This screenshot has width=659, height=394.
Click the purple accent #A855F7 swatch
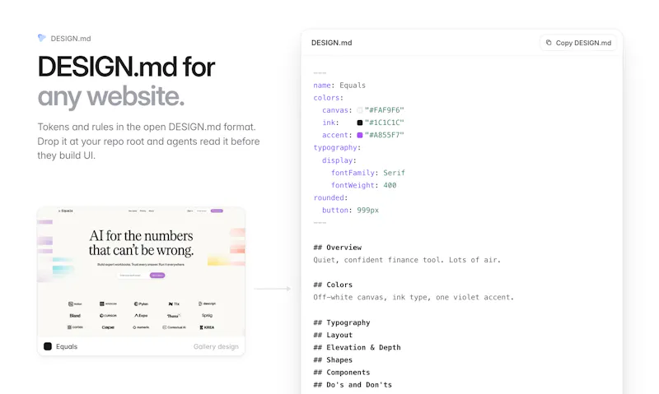pos(360,135)
